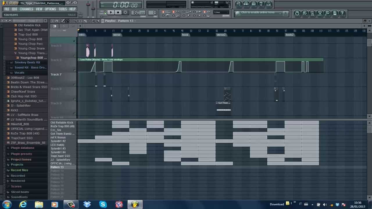This screenshot has height=209, width=372.
Task: Open the CHANNELS menu
Action: click(x=26, y=9)
